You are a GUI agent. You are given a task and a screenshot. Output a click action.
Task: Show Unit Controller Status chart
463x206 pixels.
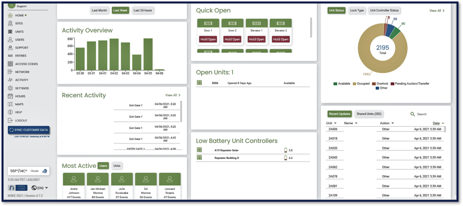pyautogui.click(x=384, y=11)
